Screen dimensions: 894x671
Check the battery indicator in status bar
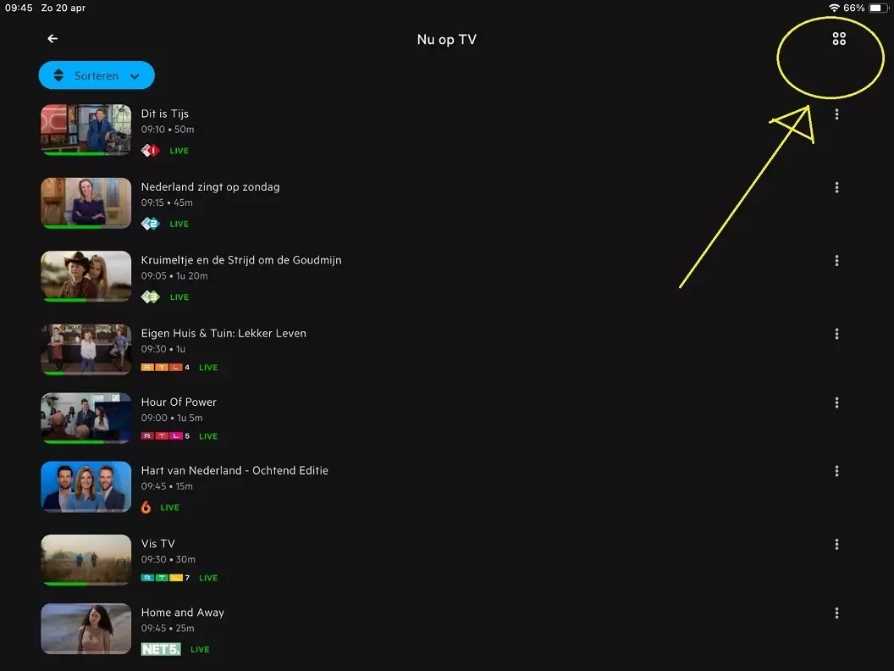(878, 8)
